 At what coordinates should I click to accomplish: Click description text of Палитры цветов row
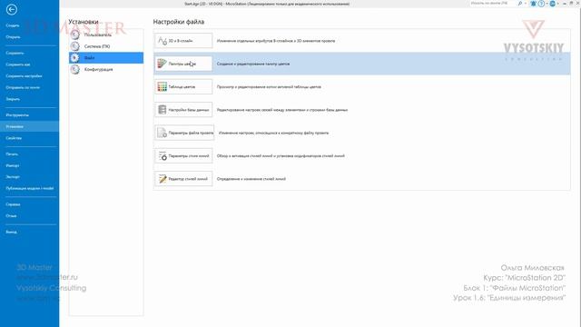click(x=253, y=64)
